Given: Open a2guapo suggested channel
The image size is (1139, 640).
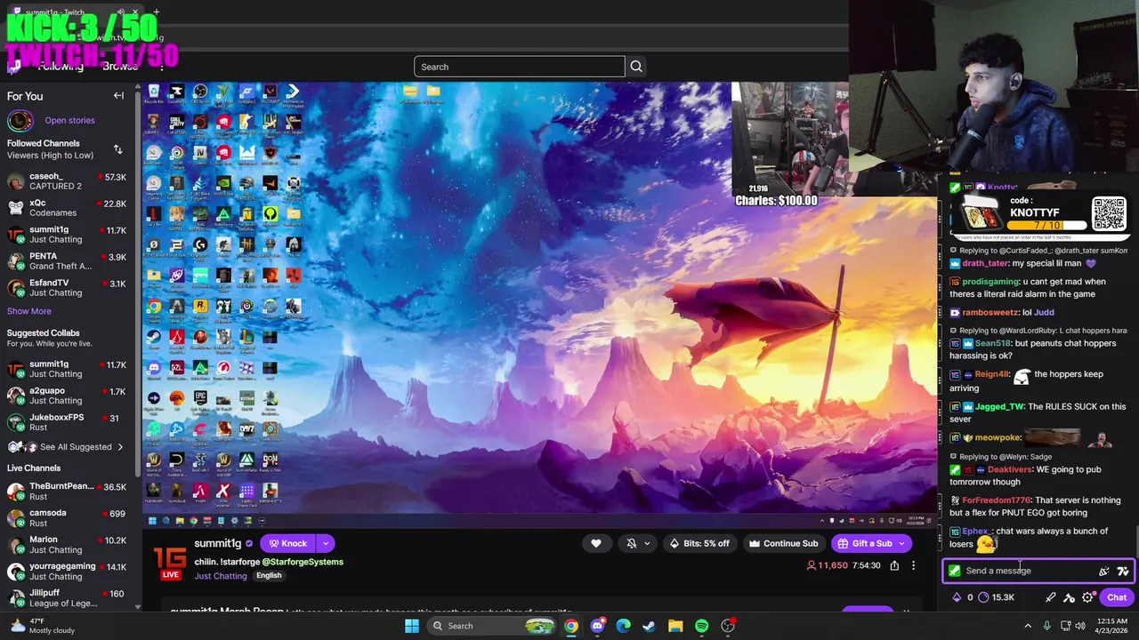Looking at the screenshot, I should [x=67, y=396].
